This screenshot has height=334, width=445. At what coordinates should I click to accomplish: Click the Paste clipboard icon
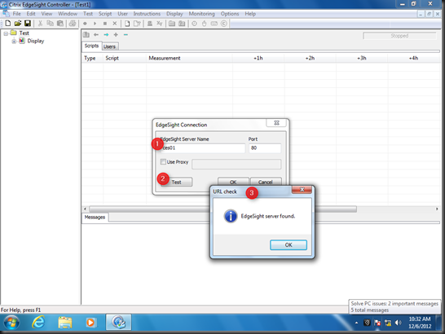(x=59, y=24)
